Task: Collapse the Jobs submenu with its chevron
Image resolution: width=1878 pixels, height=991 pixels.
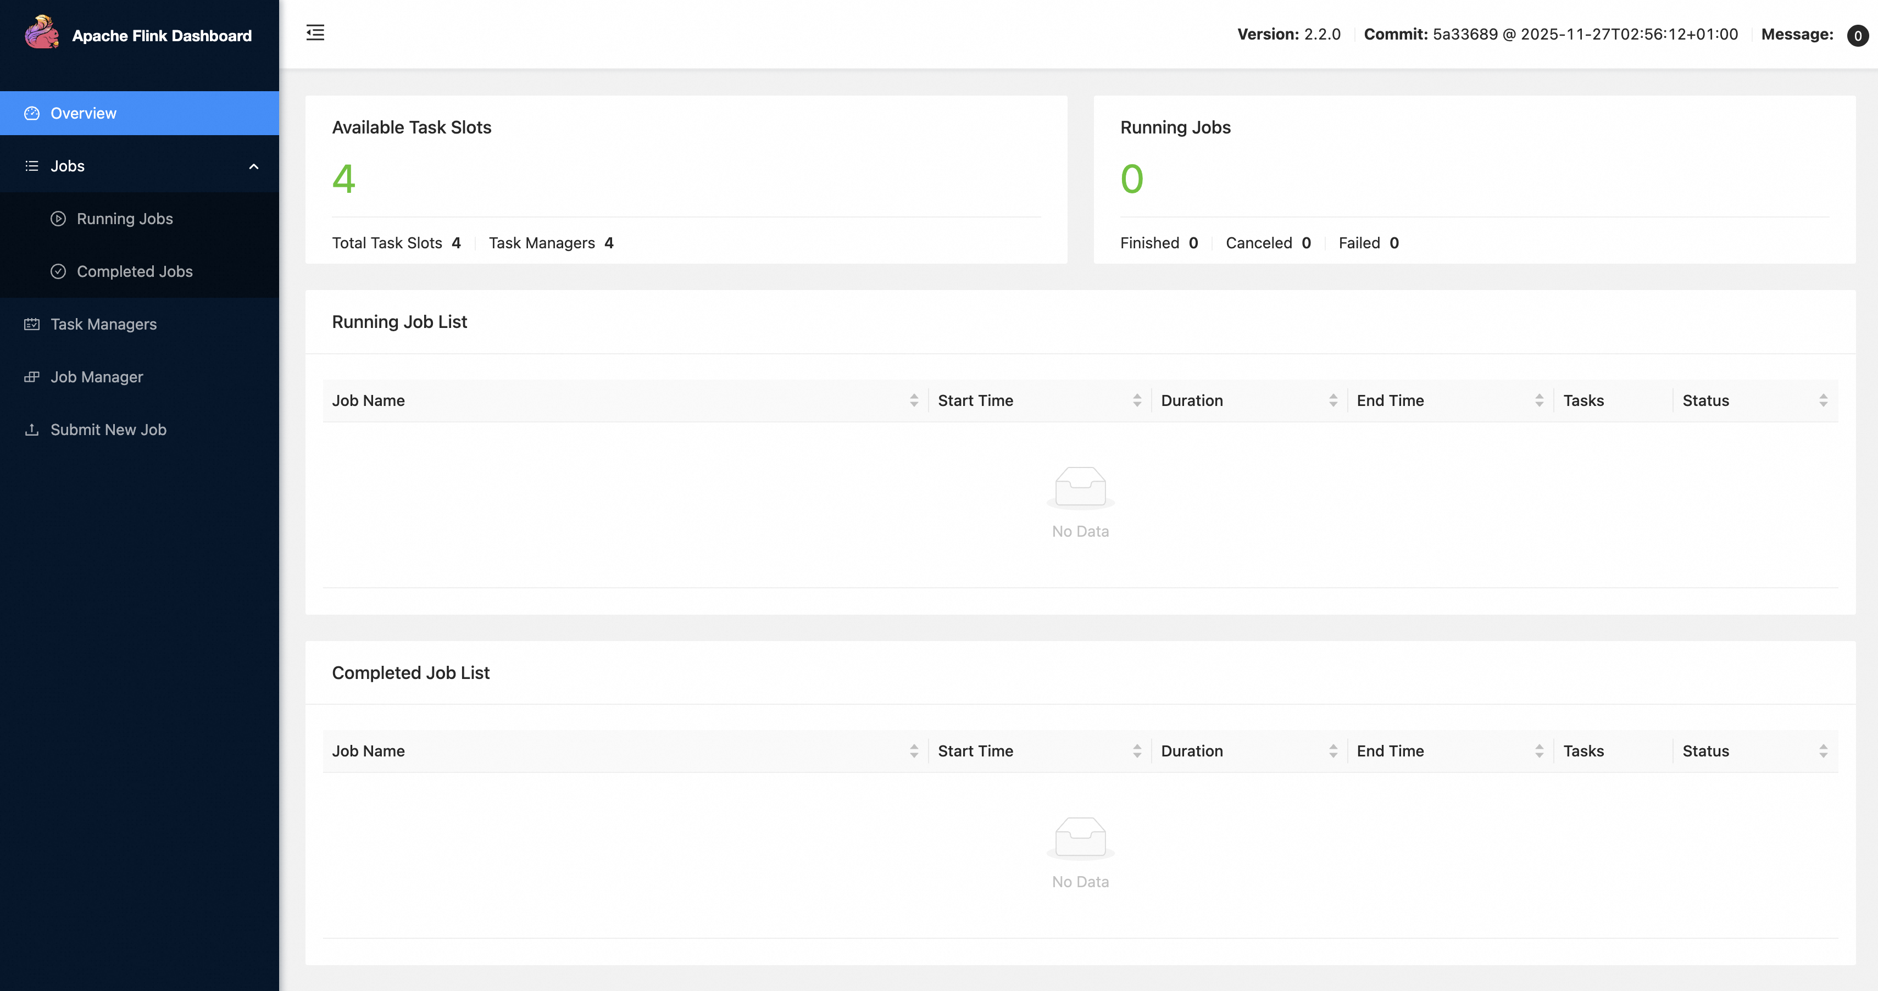Action: pyautogui.click(x=254, y=166)
